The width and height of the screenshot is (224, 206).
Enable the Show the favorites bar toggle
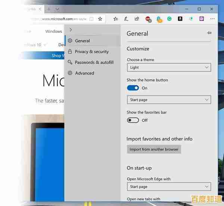point(133,120)
